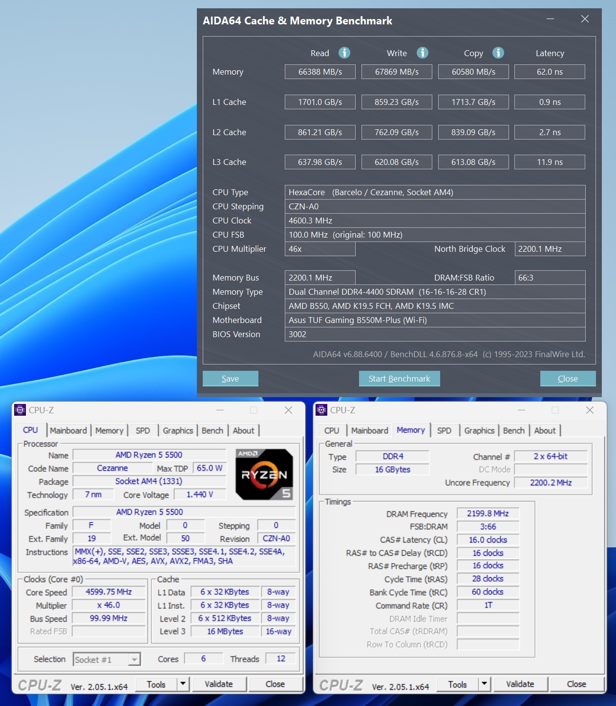Screen dimensions: 616x706
Task: Click the L3 Cache Copy value 613.08 GB/s
Action: [x=473, y=162]
